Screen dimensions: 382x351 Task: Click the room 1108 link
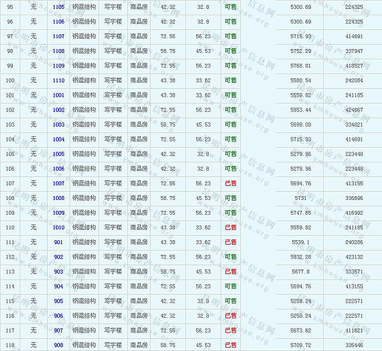click(59, 51)
